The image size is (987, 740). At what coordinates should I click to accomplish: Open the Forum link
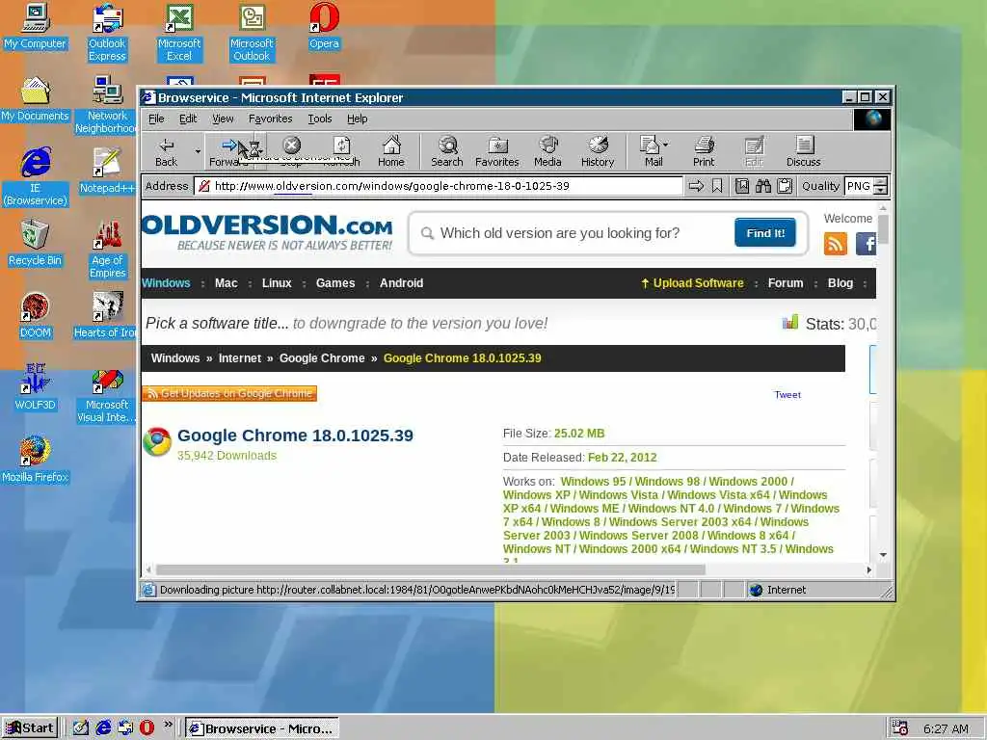(x=786, y=283)
